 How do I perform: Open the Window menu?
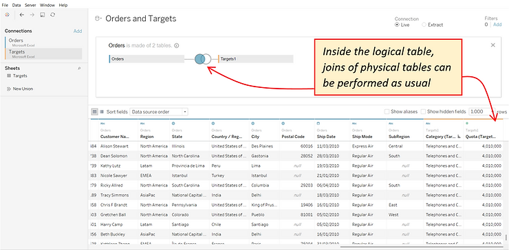47,5
